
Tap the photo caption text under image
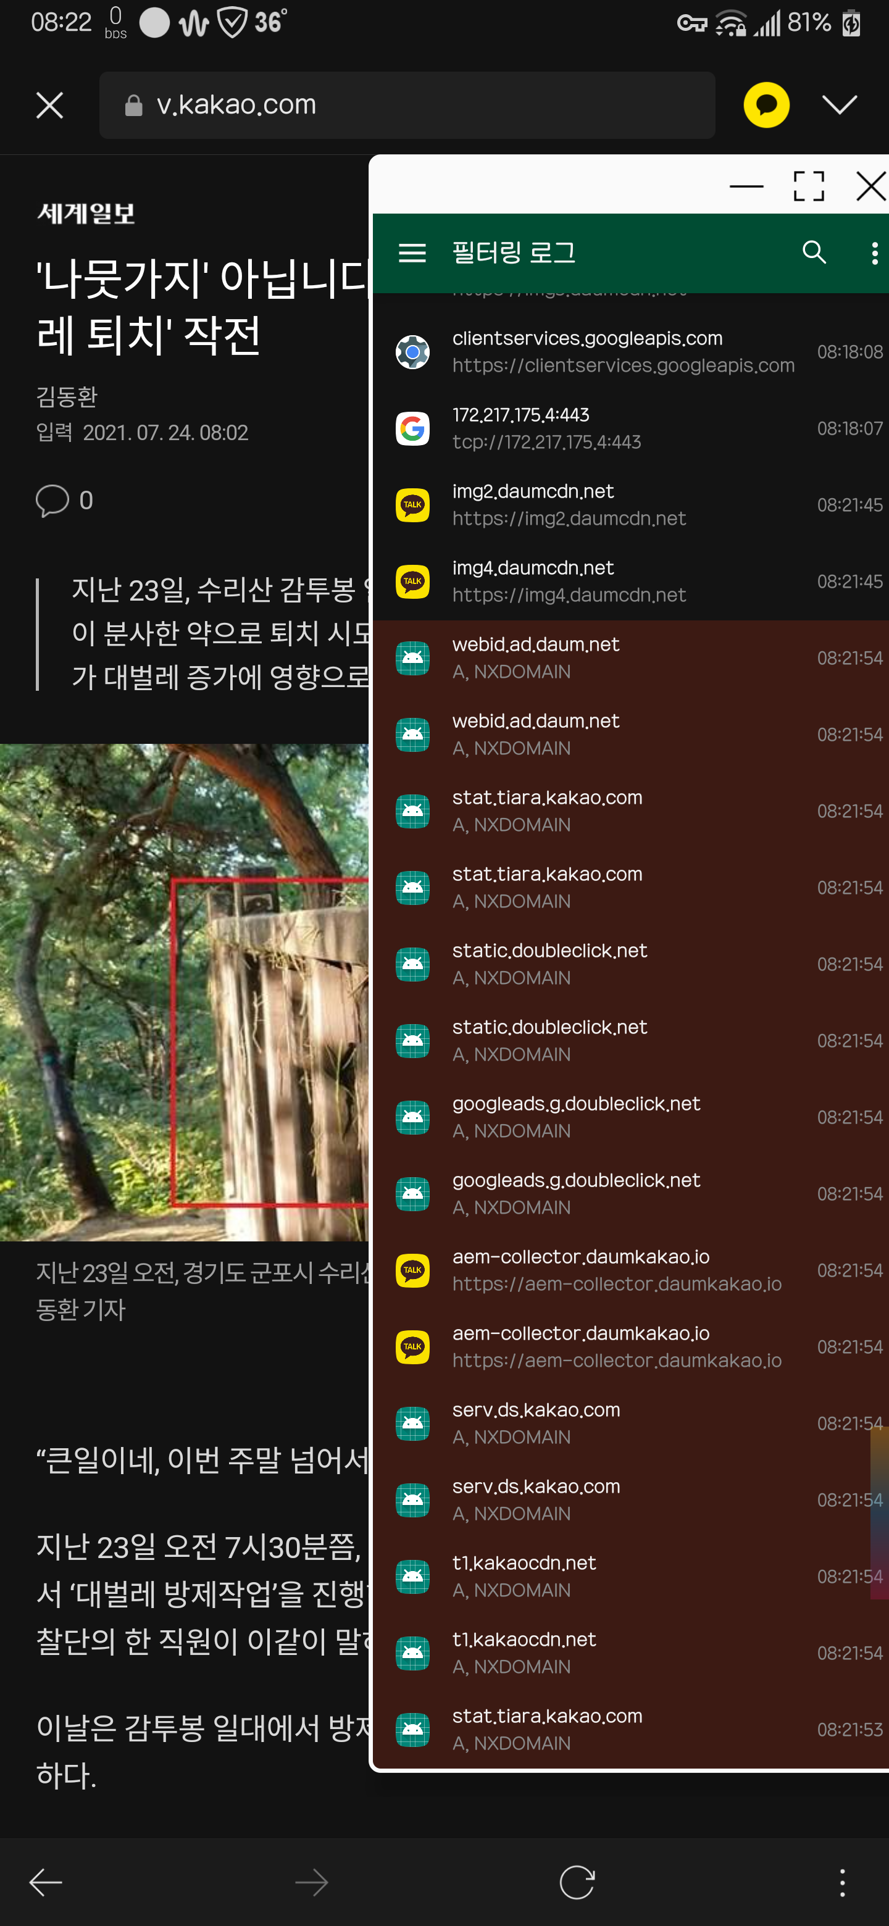tap(202, 1290)
